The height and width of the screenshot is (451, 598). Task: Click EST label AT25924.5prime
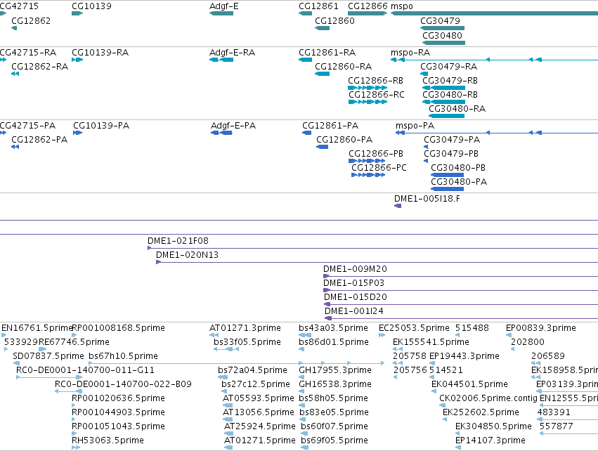click(x=259, y=426)
